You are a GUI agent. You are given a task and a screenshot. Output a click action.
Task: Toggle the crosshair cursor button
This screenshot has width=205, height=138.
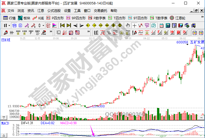point(134,25)
